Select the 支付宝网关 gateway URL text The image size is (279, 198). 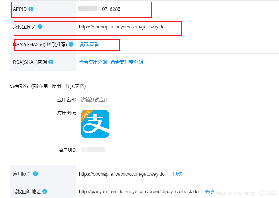pyautogui.click(x=122, y=27)
